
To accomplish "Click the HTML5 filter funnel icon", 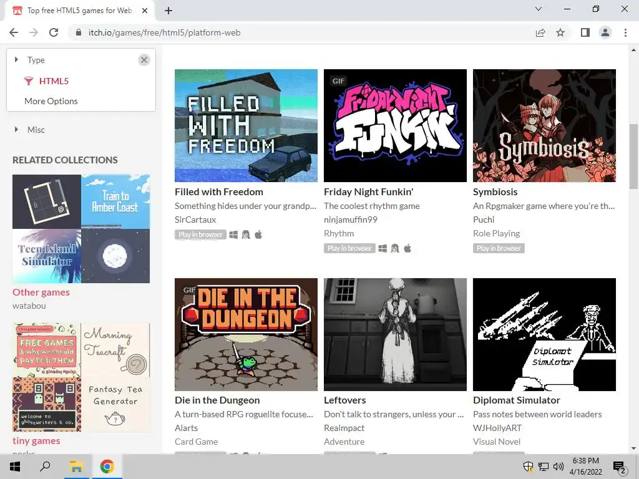I will tap(29, 81).
